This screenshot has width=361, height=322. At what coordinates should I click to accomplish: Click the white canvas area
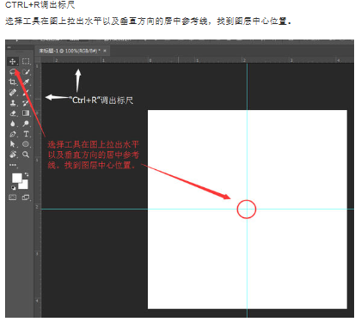[248, 210]
